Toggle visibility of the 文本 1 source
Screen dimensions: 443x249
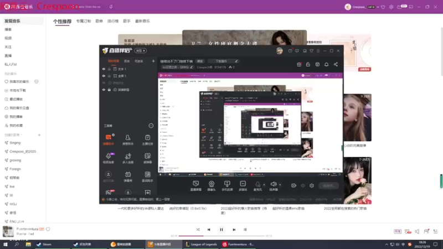[x=104, y=69]
